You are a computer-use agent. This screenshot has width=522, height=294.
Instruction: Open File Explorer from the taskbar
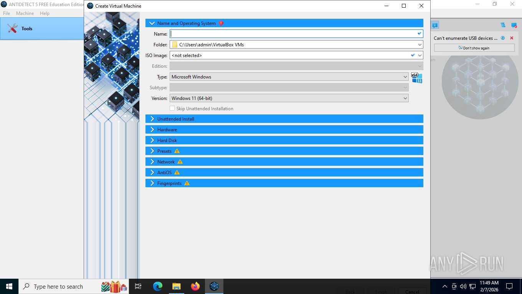click(176, 286)
